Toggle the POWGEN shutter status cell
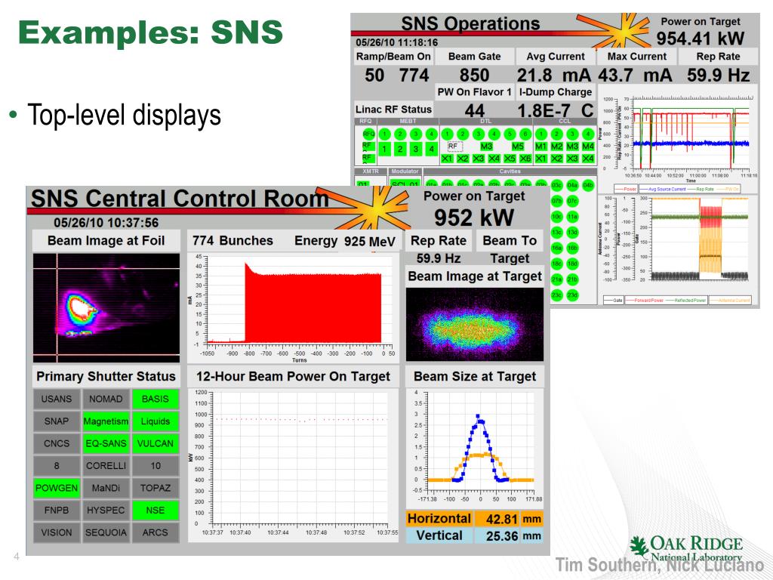773x580 pixels. tap(57, 488)
